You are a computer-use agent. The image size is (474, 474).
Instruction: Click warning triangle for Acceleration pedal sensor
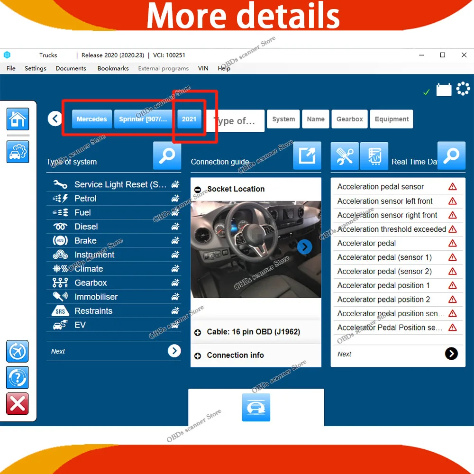[x=453, y=187]
